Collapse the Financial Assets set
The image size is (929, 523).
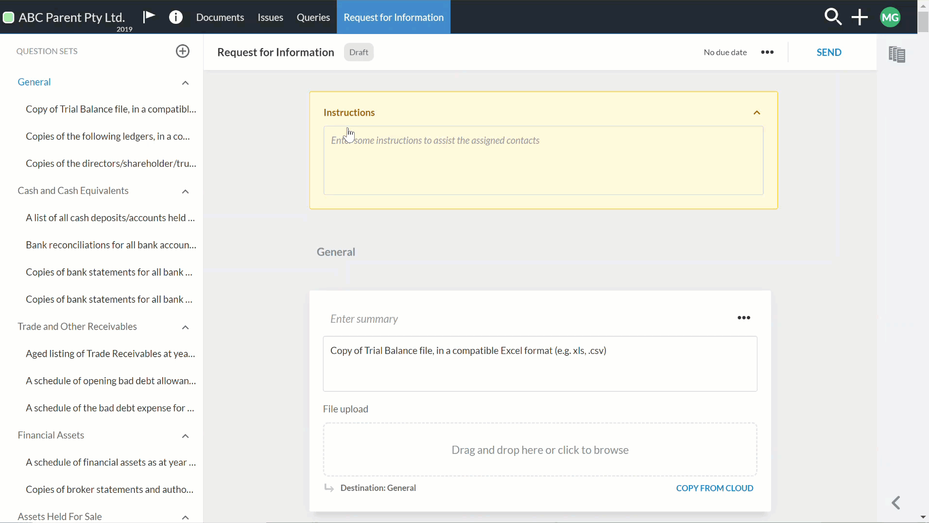click(185, 436)
